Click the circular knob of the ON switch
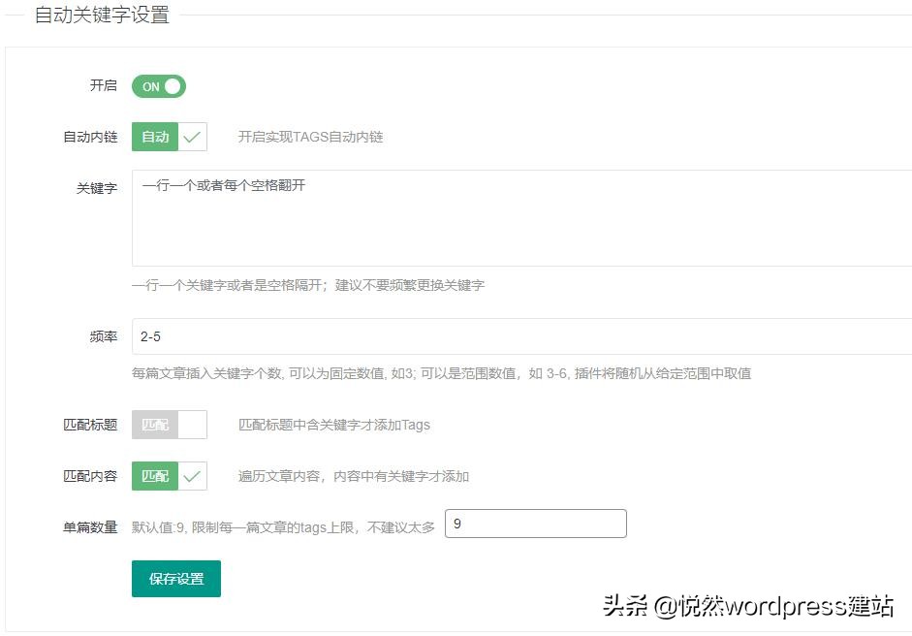Viewport: 912px width, 636px height. coord(171,86)
